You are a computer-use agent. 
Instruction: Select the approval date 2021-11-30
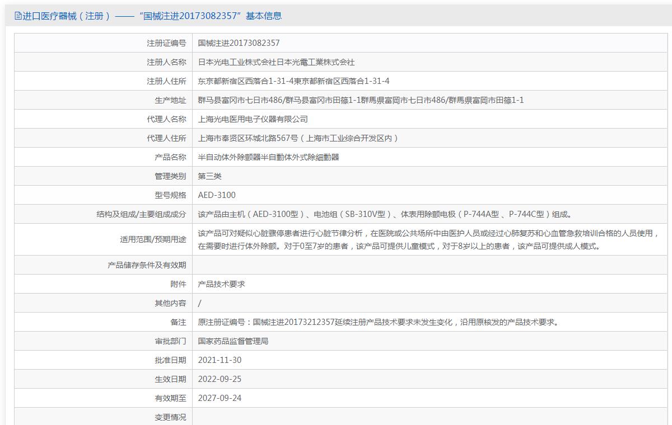(220, 360)
